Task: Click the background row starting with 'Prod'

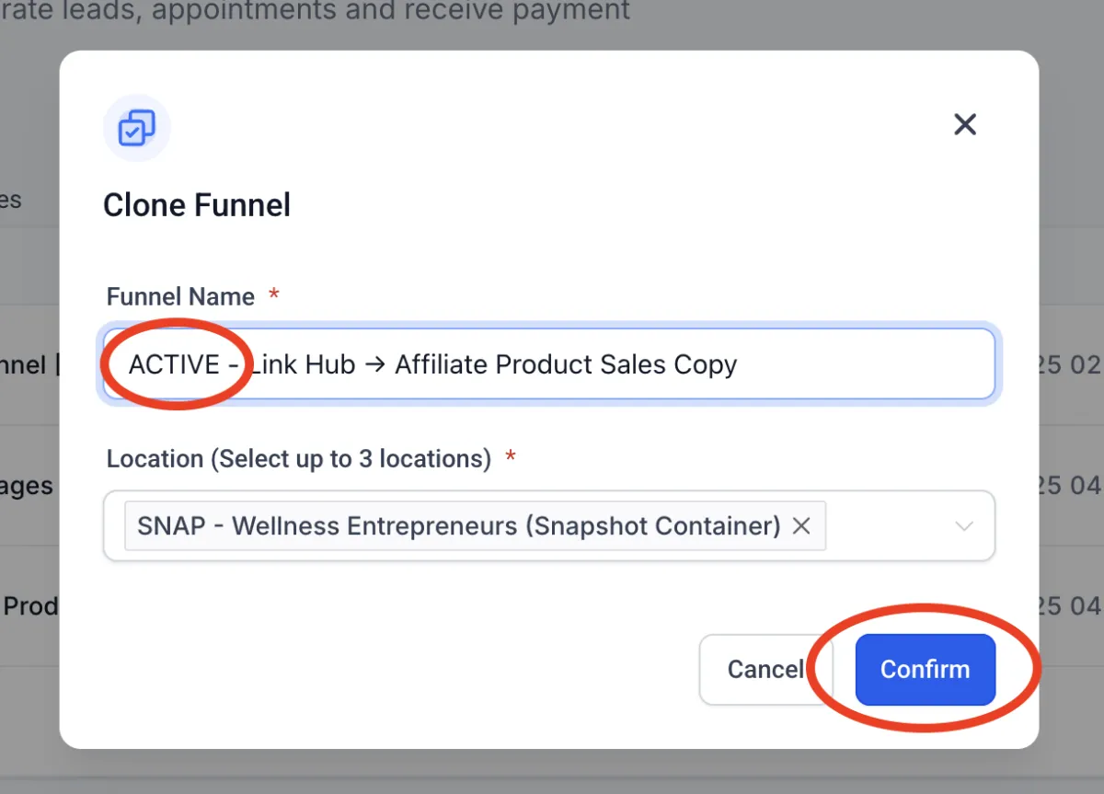Action: tap(29, 606)
